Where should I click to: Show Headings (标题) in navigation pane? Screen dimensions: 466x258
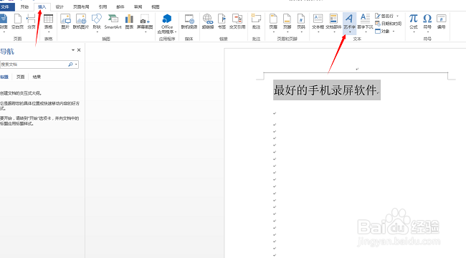pos(4,77)
